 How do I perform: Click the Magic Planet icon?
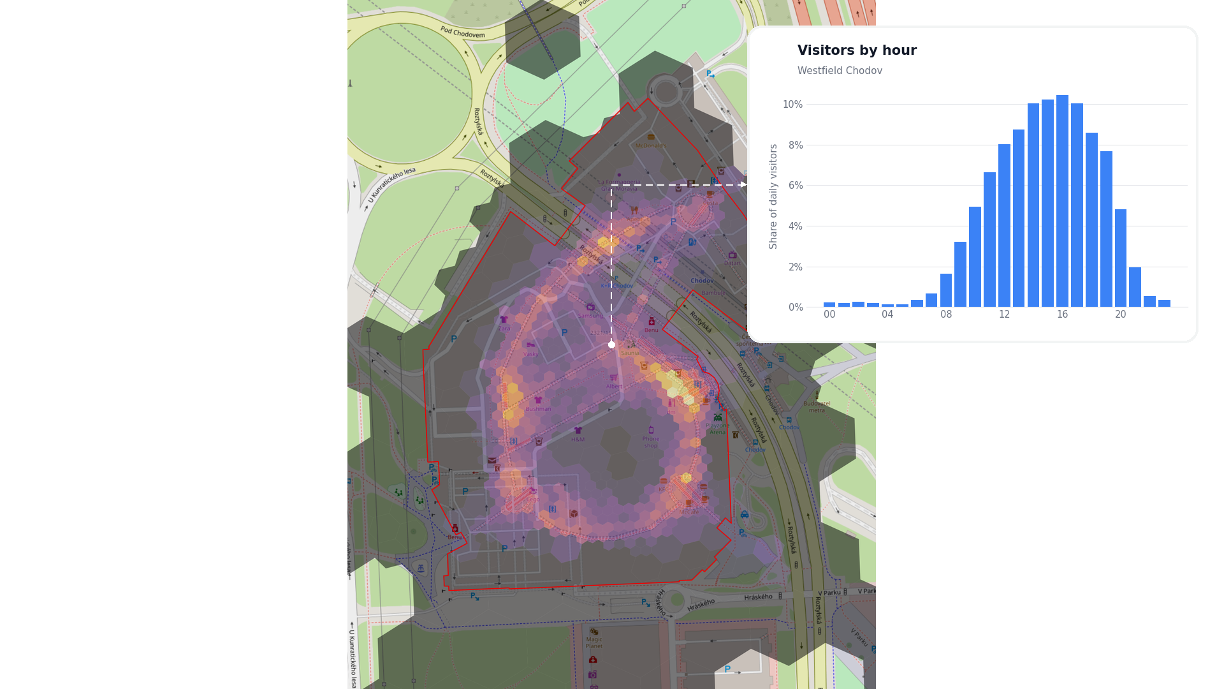tap(594, 632)
